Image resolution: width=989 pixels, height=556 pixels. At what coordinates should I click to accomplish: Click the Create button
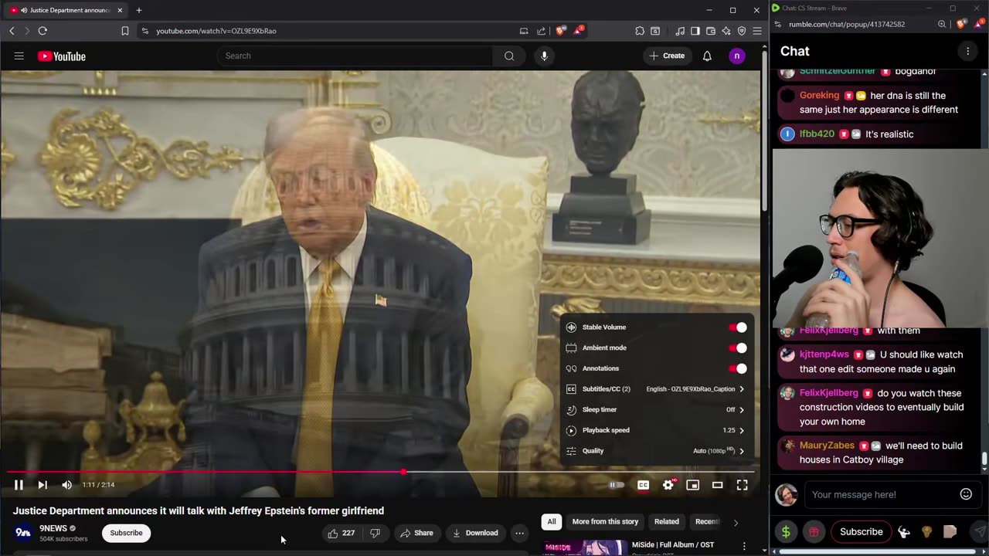click(x=667, y=56)
